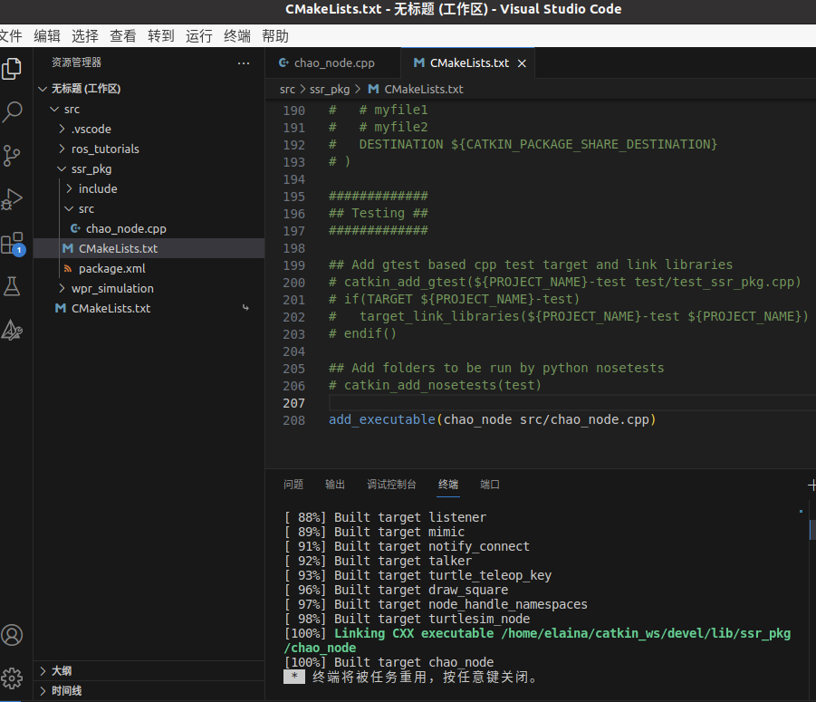Collapse the src folder inside ssr_pkg
The image size is (816, 702).
69,208
